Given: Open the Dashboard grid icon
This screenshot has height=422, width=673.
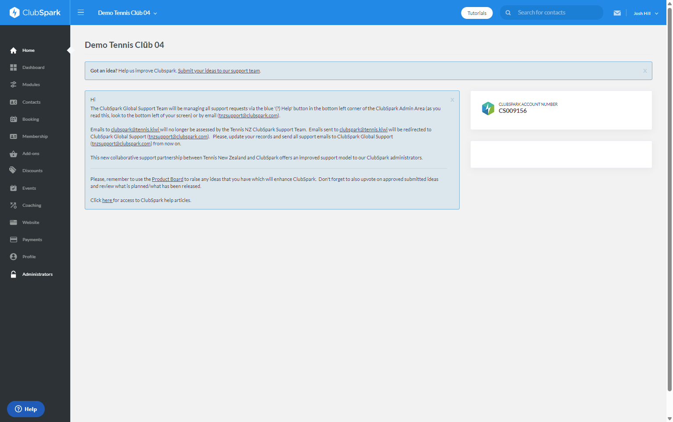Looking at the screenshot, I should pos(14,68).
